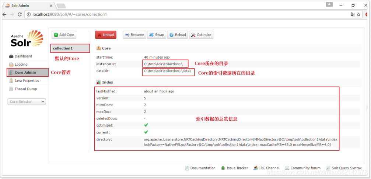Click the Index section header

(228, 83)
